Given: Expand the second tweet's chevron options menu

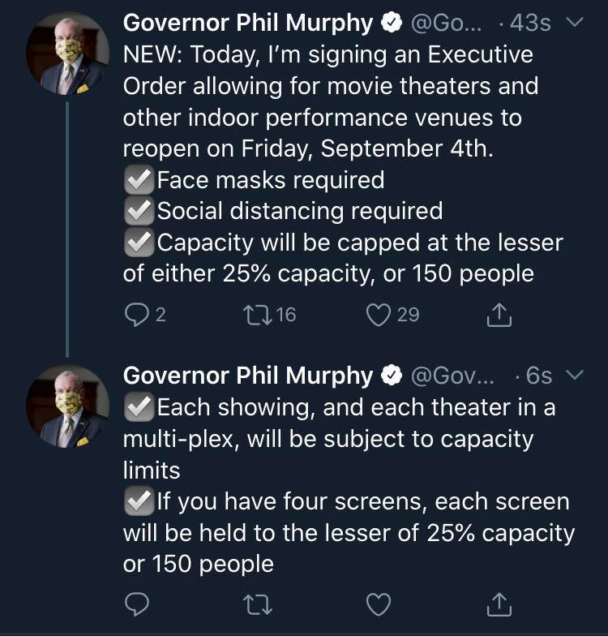Looking at the screenshot, I should 574,375.
